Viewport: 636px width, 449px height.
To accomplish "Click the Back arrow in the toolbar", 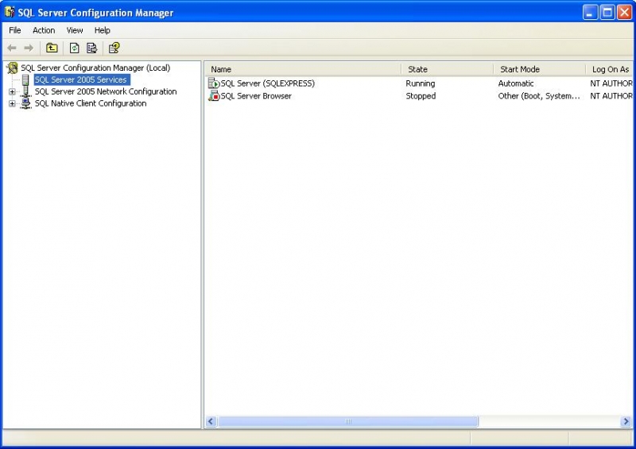I will (x=12, y=48).
